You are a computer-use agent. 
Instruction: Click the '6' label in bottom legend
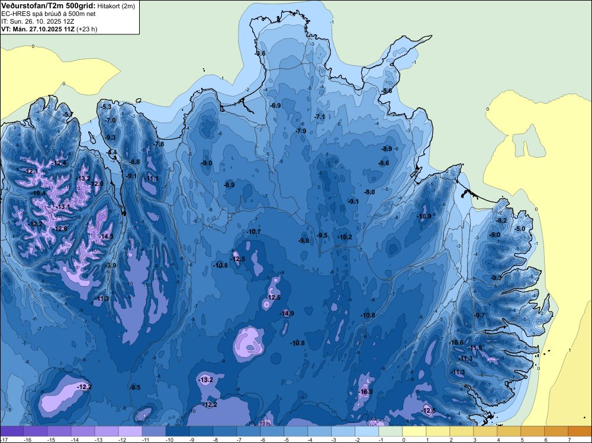pos(546,439)
